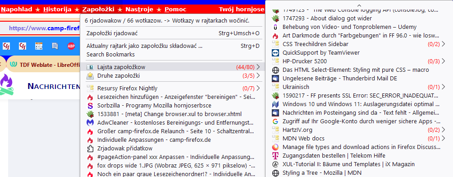Click globe icon of HTML Select-Element bookmark
The image size is (453, 177).
click(x=275, y=70)
